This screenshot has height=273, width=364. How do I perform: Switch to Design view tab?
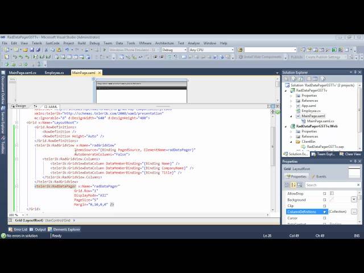click(x=19, y=106)
